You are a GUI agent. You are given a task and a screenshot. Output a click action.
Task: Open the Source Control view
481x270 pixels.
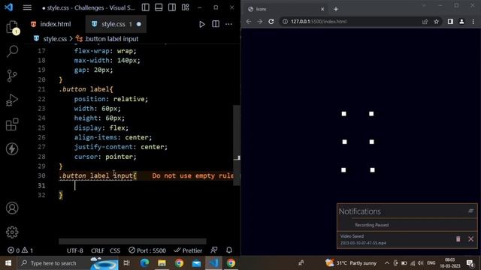tap(12, 76)
